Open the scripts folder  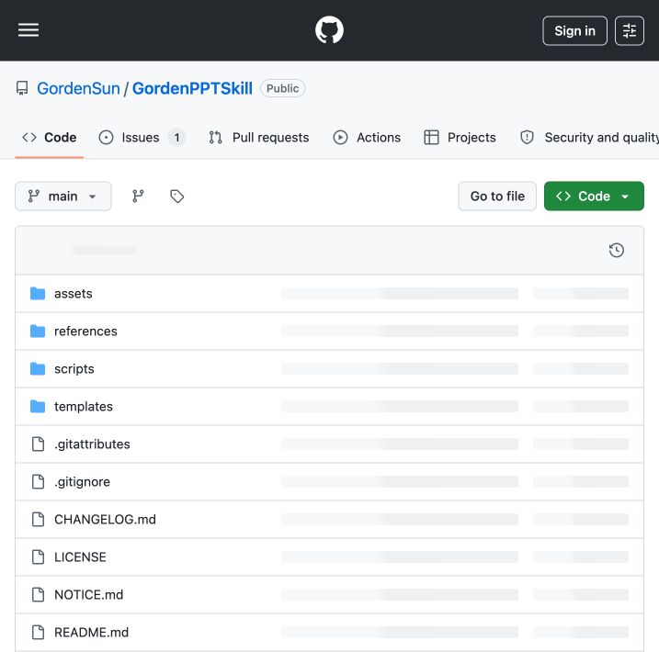point(74,369)
